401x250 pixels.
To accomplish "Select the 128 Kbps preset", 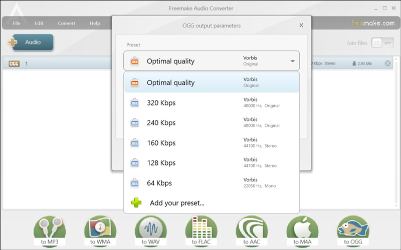I will click(212, 163).
